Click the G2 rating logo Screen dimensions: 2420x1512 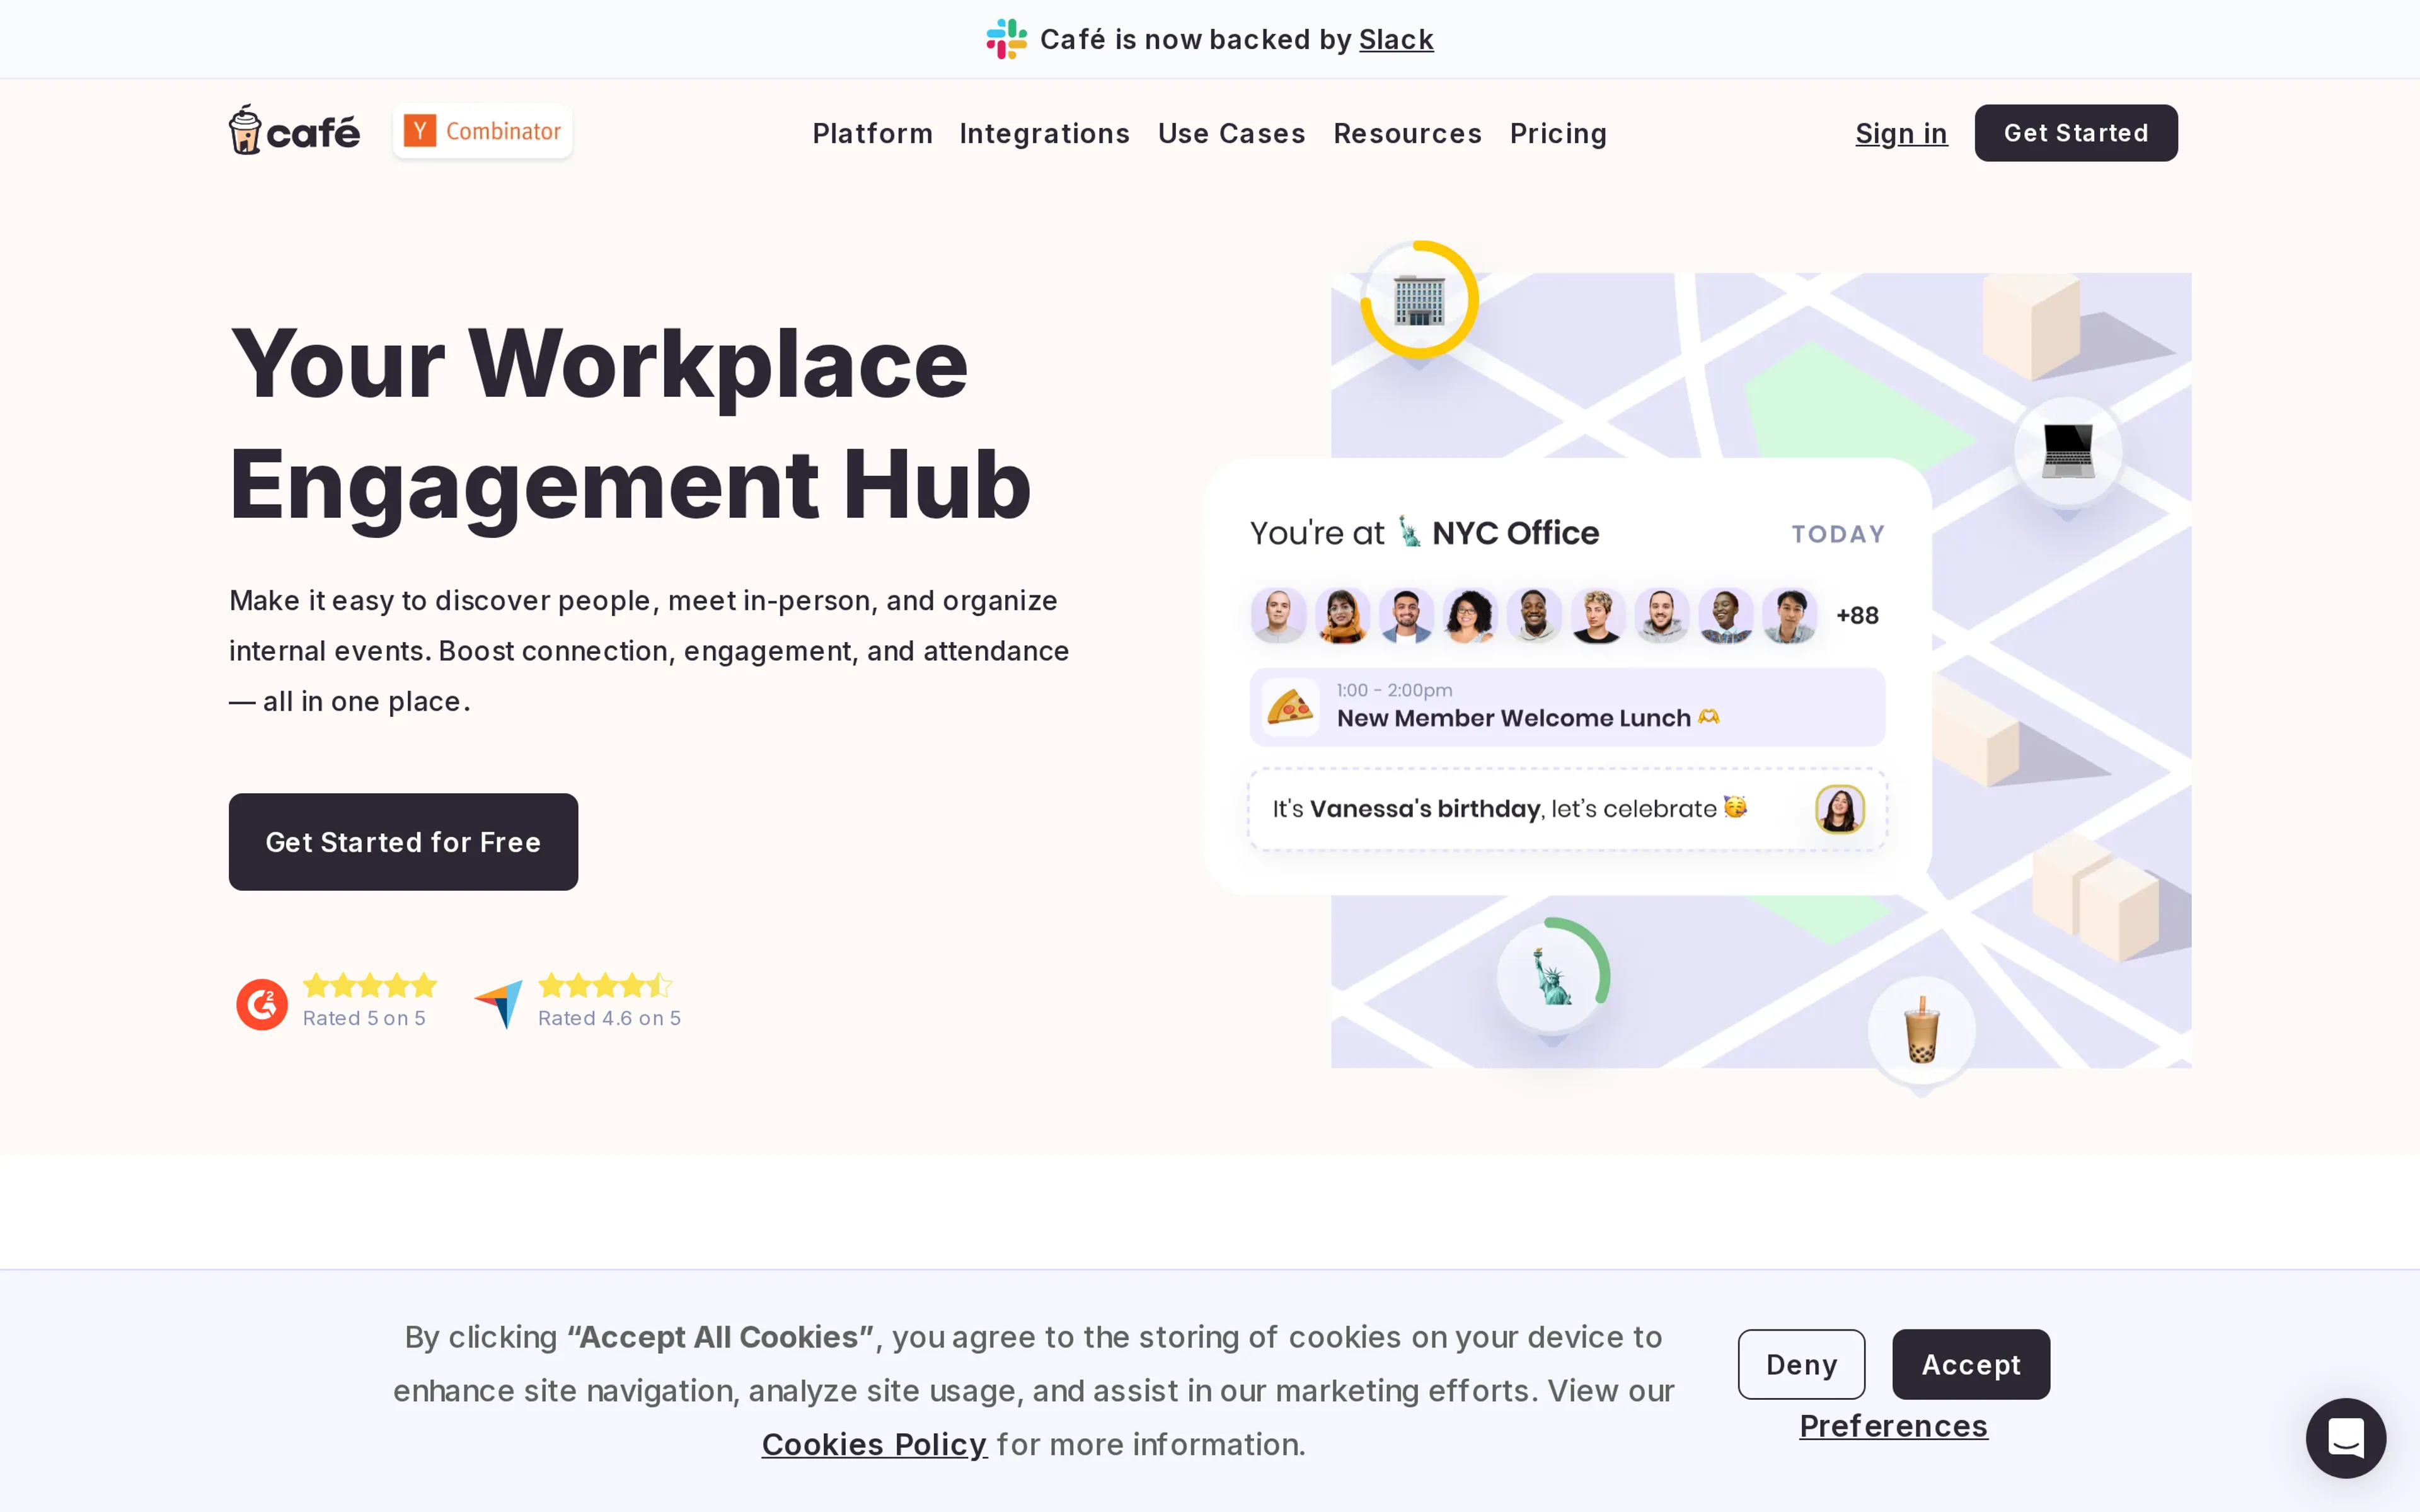(x=262, y=1004)
